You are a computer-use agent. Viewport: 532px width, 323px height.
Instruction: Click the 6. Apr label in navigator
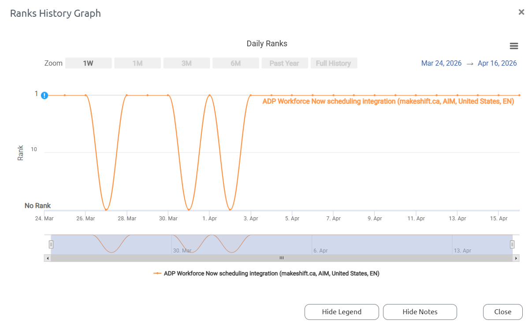(320, 251)
